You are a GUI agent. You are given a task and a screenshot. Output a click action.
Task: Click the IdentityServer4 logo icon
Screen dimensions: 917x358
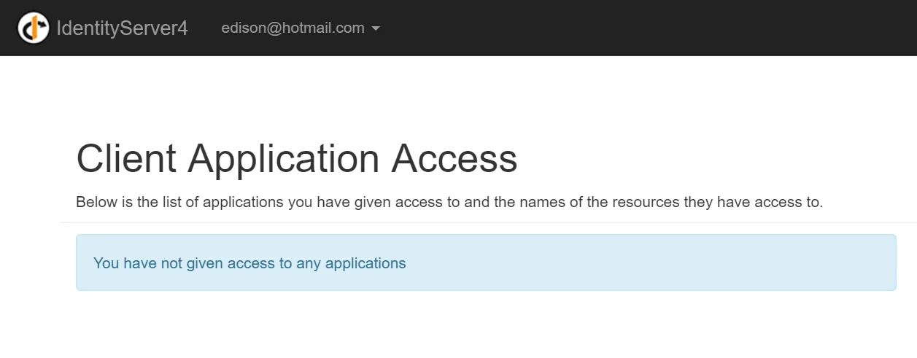pos(34,28)
